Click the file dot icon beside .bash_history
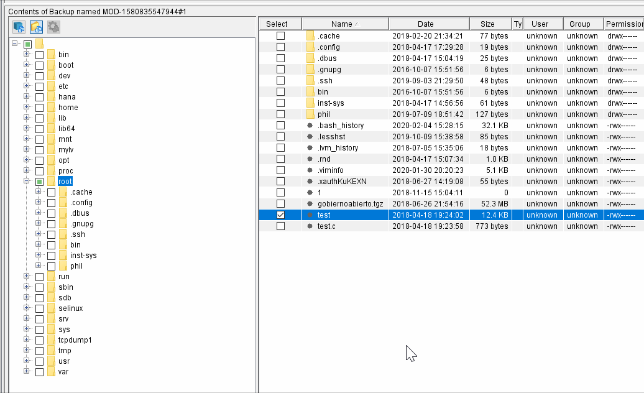The width and height of the screenshot is (644, 393). coord(310,125)
